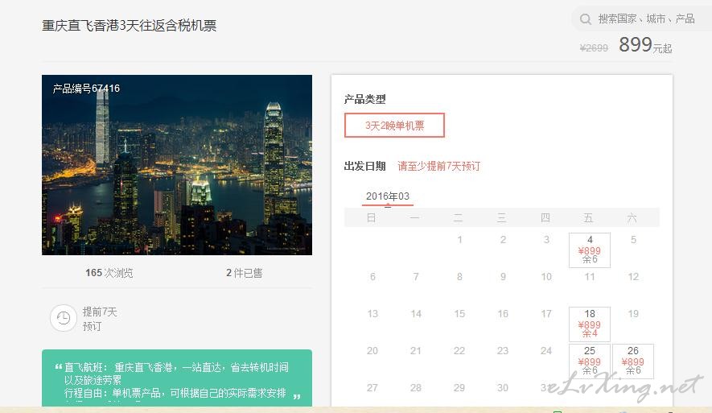Click the 出发日期 heading
Image resolution: width=712 pixels, height=413 pixels.
pyautogui.click(x=364, y=166)
